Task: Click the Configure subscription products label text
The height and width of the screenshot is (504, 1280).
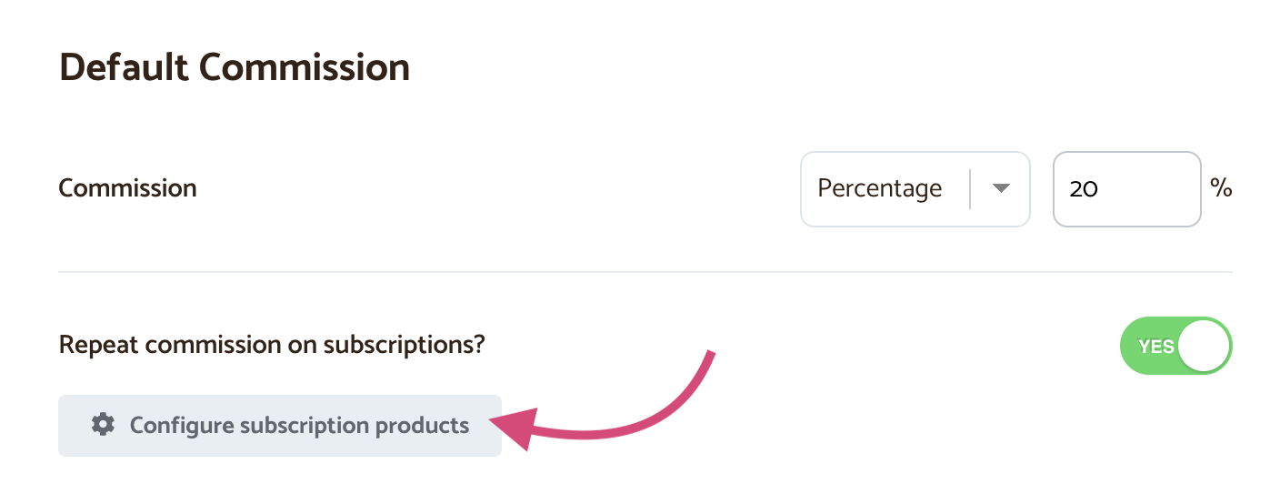Action: pyautogui.click(x=299, y=425)
